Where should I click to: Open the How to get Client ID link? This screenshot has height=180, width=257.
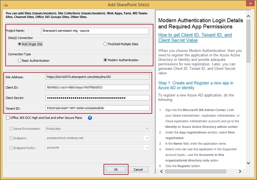click(195, 38)
